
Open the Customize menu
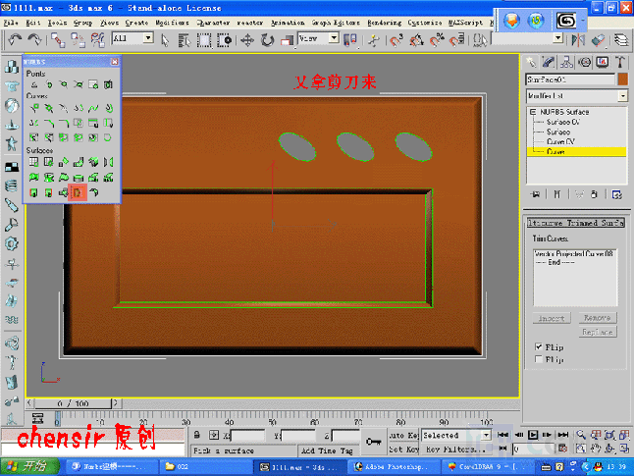[x=425, y=23]
